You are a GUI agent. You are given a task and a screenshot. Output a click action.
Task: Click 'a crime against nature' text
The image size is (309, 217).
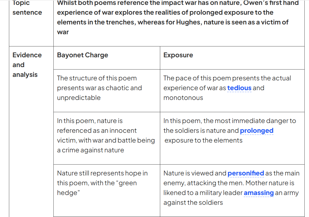pyautogui.click(x=91, y=150)
